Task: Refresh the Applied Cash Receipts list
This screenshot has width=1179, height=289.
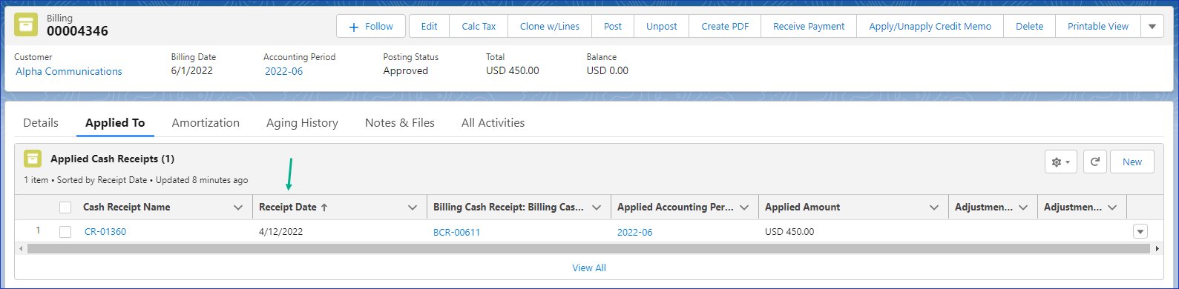Action: click(1095, 162)
